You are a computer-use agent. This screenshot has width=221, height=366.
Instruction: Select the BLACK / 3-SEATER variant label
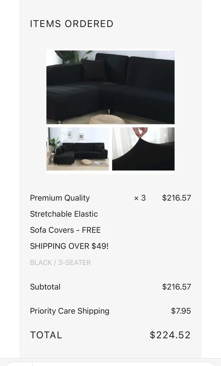61,262
